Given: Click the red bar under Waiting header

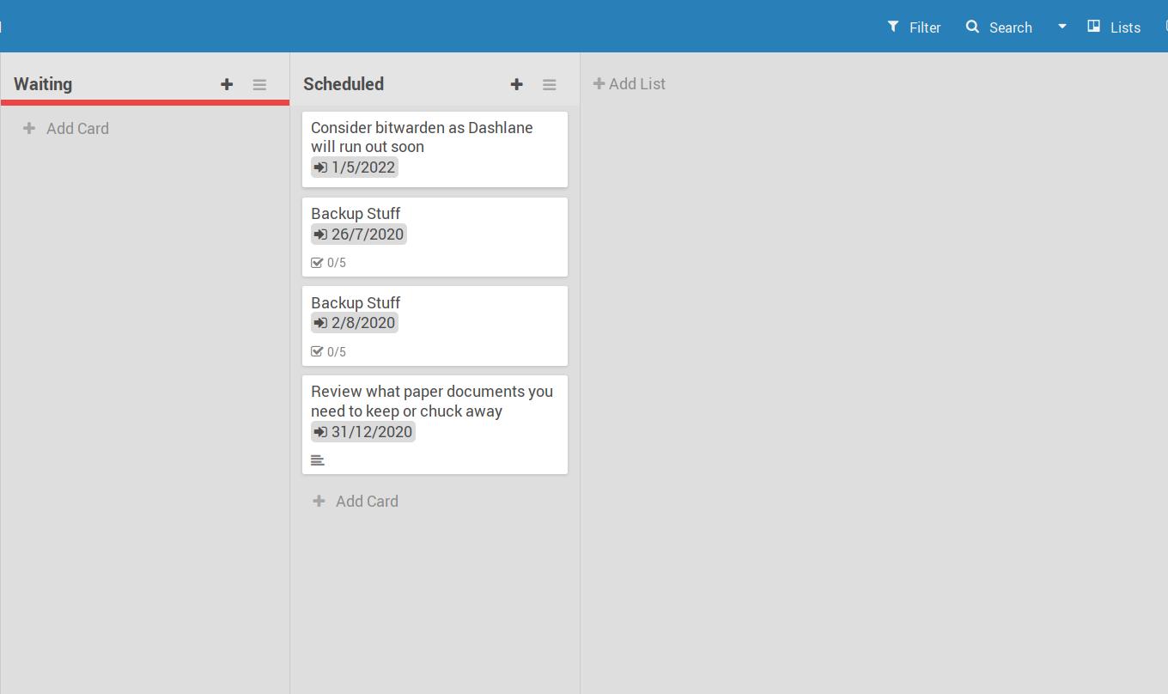Looking at the screenshot, I should [145, 102].
